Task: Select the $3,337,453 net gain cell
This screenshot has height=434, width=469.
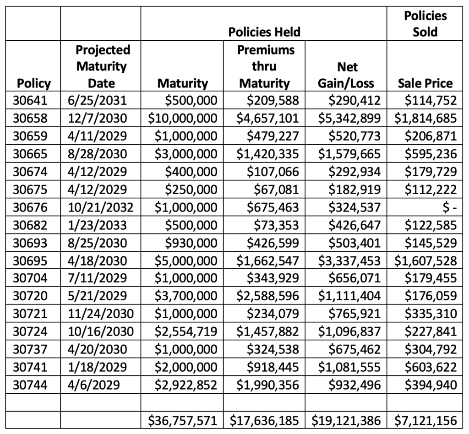Action: coord(346,260)
